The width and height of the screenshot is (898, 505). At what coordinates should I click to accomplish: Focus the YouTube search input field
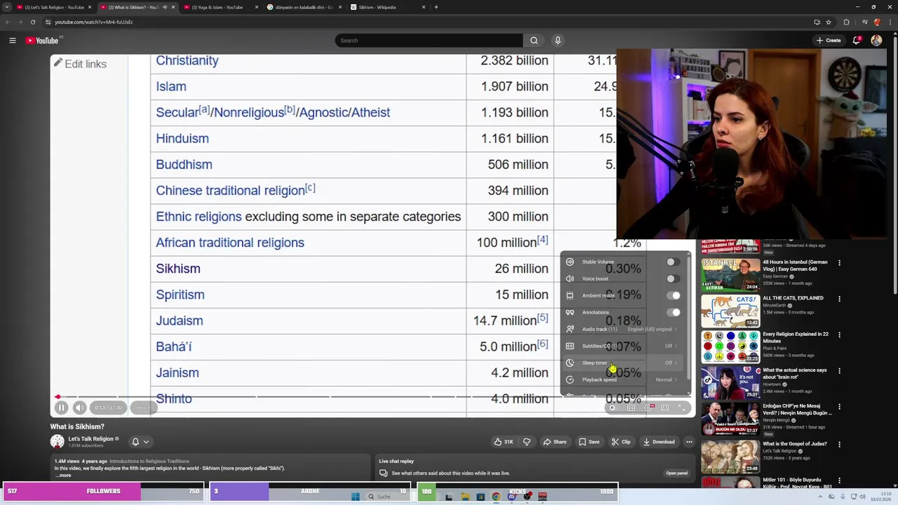(x=429, y=41)
